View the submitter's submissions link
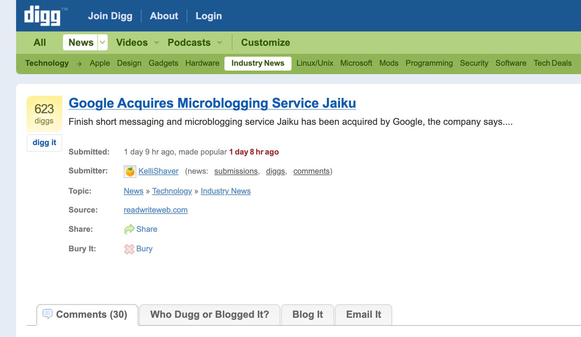The height and width of the screenshot is (337, 581). (x=236, y=171)
